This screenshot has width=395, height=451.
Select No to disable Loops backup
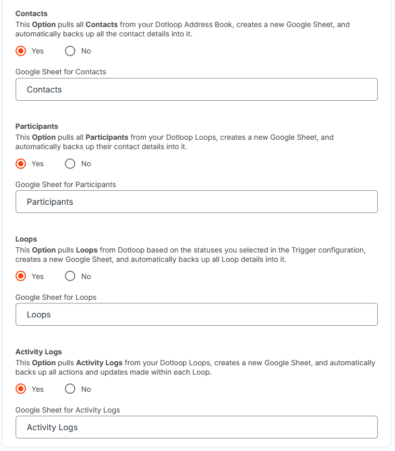tap(70, 276)
